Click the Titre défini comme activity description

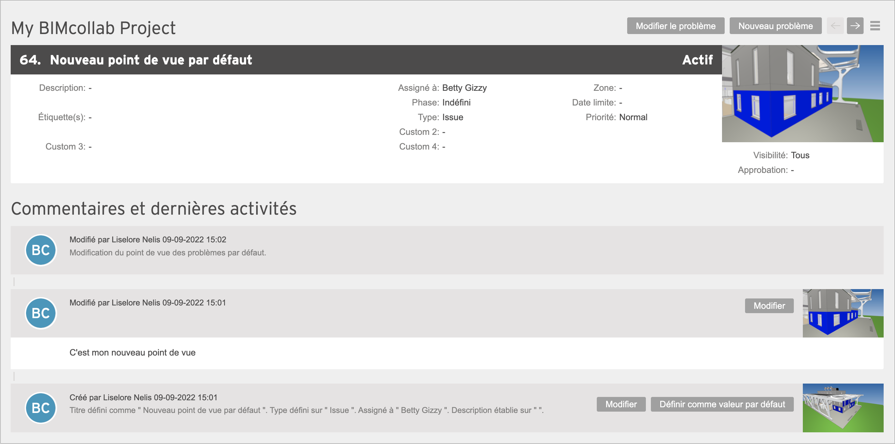pyautogui.click(x=307, y=410)
